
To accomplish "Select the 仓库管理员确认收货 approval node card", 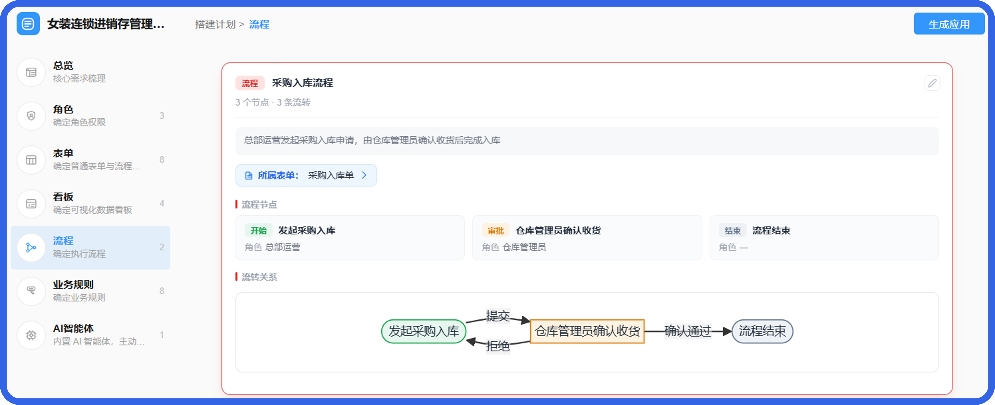I will [587, 238].
